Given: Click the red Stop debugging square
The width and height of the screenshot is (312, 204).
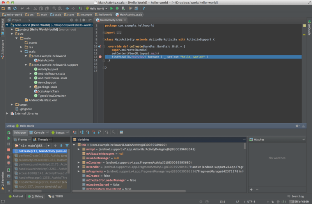Looking at the screenshot, I should [9, 150].
